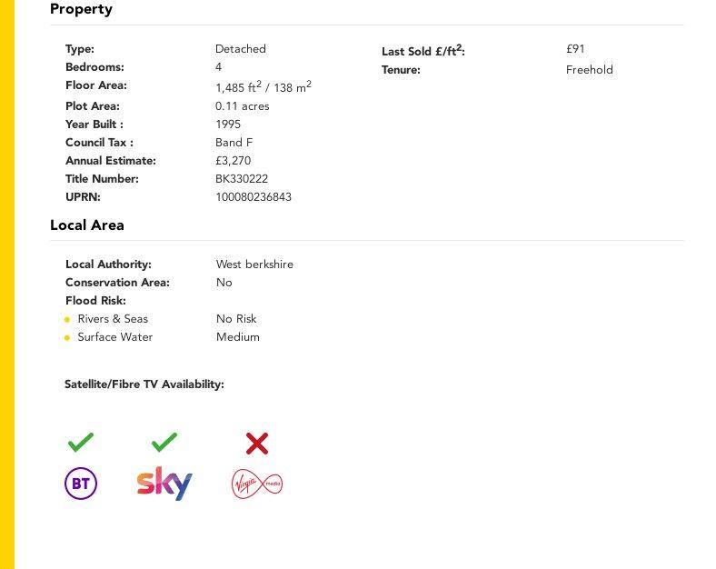
Task: Click the Medium surface water risk value
Action: 238,337
